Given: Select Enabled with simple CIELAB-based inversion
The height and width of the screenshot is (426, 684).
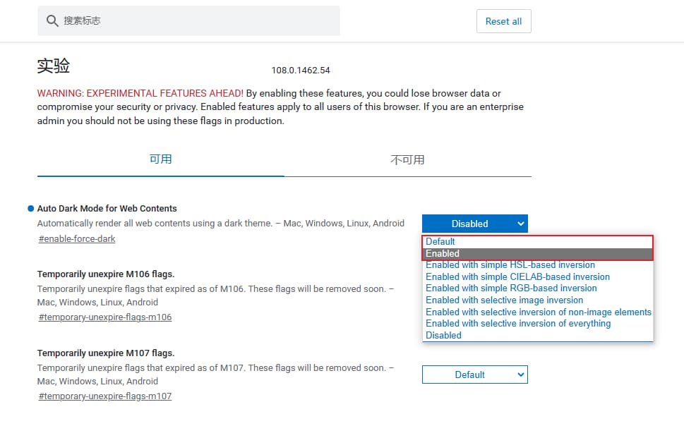Looking at the screenshot, I should 517,276.
